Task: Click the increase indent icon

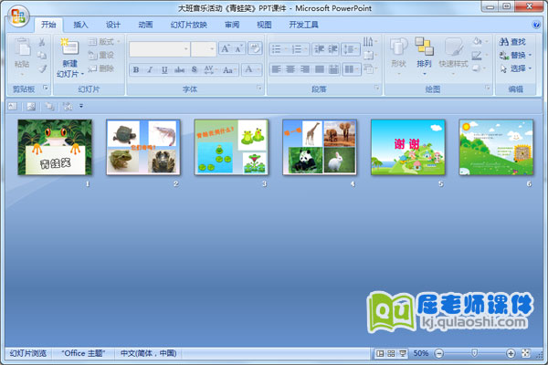Action: [x=332, y=49]
